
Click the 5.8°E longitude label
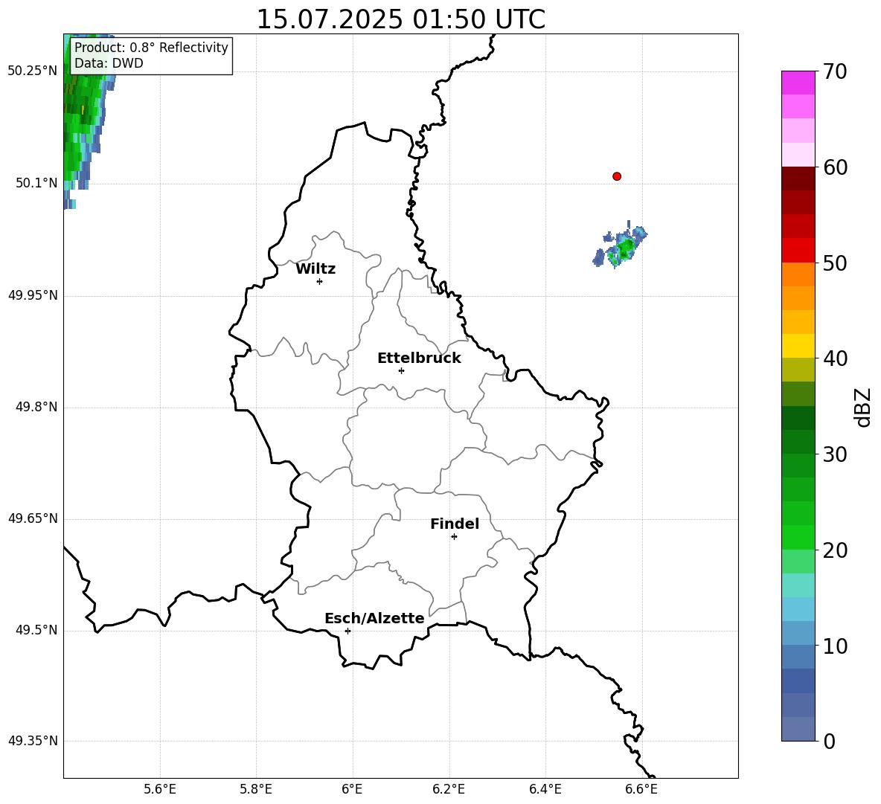(256, 789)
